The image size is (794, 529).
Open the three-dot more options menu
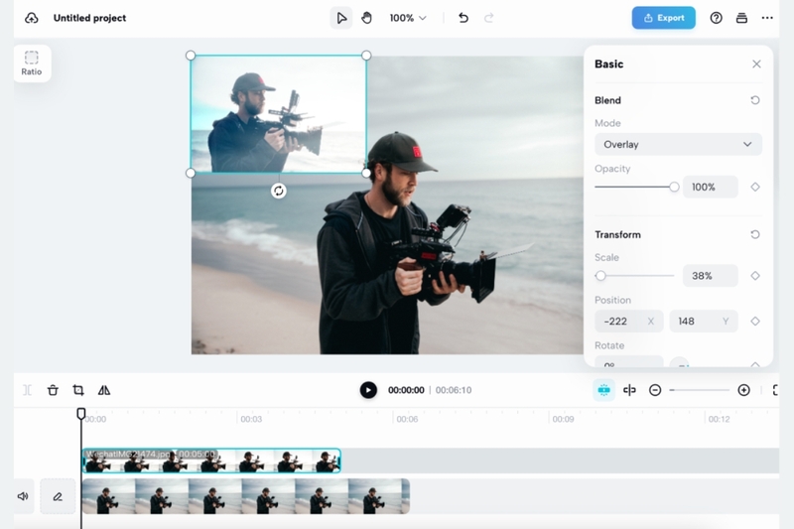tap(767, 18)
